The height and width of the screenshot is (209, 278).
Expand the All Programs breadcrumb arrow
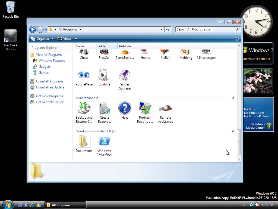point(80,29)
